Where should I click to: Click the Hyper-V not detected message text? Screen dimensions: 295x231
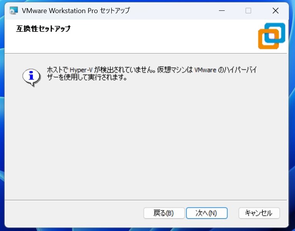tap(152, 74)
